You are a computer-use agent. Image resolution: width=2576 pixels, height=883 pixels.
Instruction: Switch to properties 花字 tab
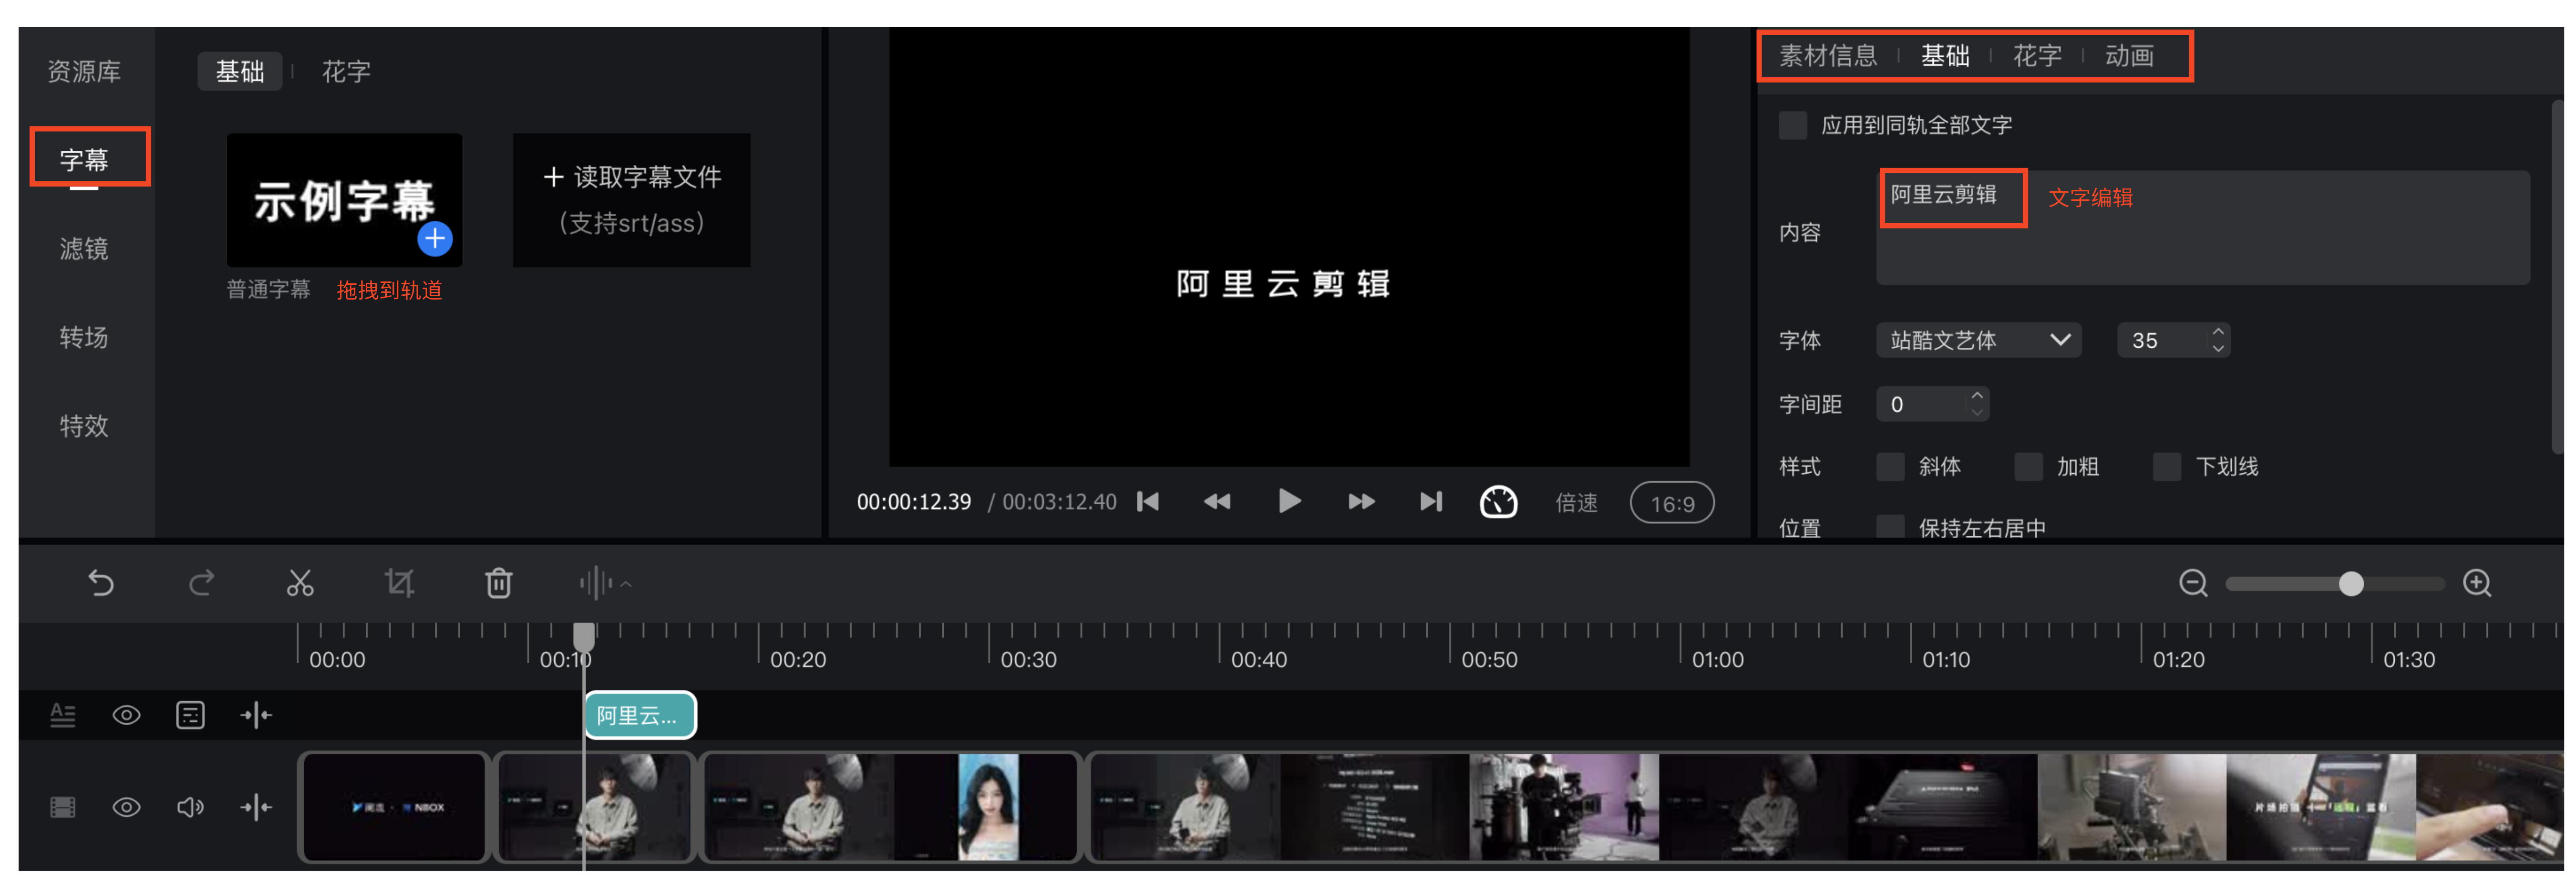pyautogui.click(x=2037, y=55)
